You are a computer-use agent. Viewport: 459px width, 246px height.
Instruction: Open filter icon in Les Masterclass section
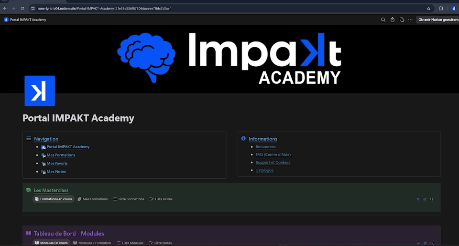coord(418,199)
